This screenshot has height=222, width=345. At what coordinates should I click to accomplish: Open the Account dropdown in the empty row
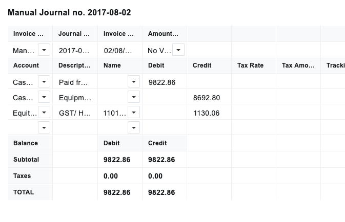(x=44, y=127)
